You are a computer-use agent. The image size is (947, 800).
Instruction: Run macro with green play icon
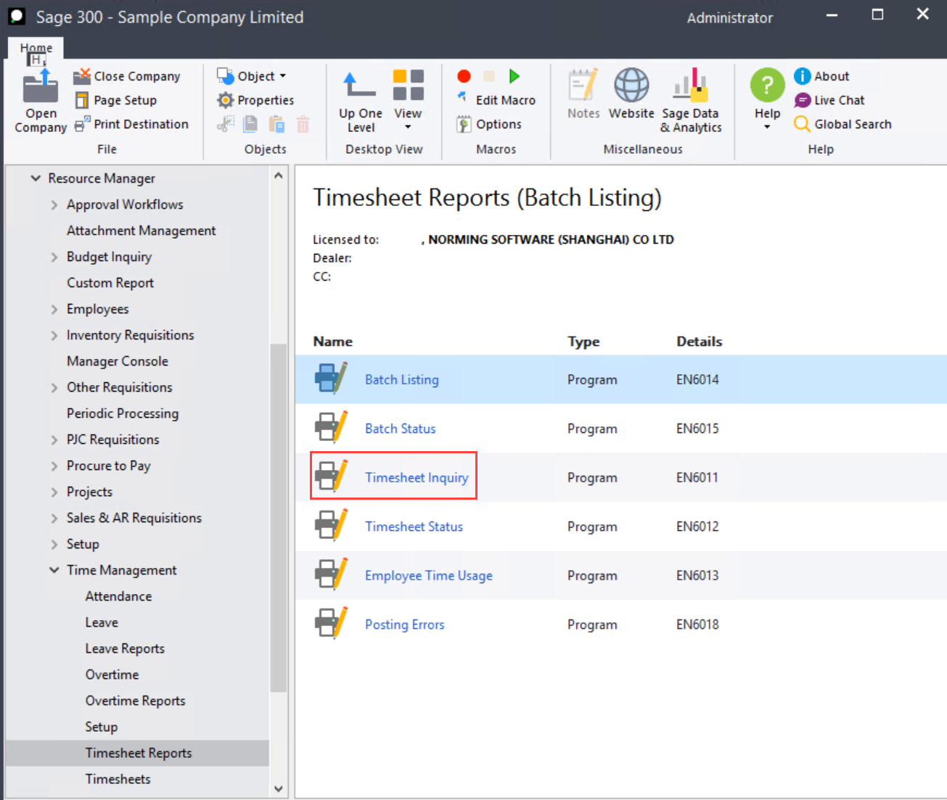[x=515, y=76]
